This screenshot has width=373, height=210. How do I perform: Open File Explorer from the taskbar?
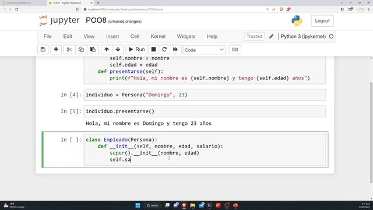[193, 205]
